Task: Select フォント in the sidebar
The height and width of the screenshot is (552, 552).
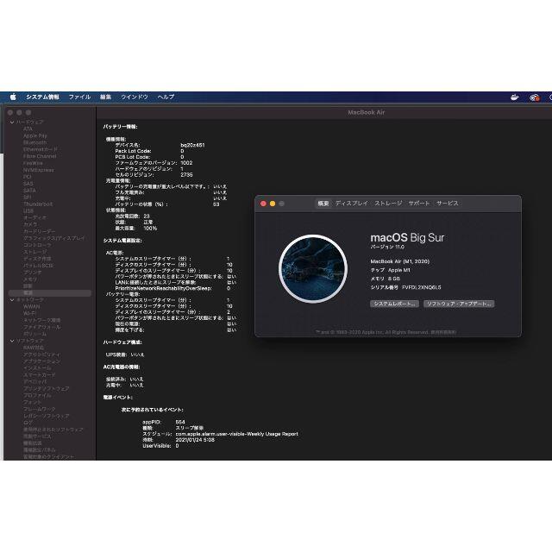Action: point(33,402)
